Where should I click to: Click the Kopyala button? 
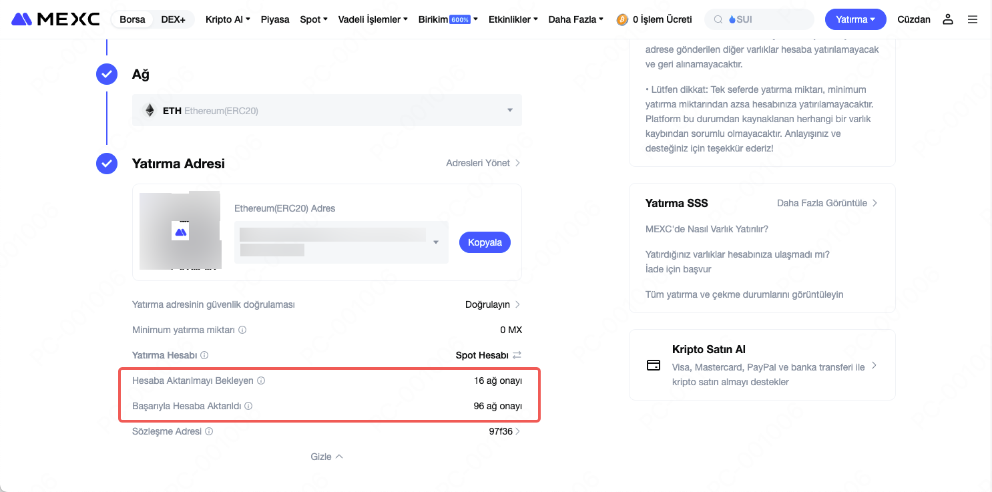(x=485, y=242)
